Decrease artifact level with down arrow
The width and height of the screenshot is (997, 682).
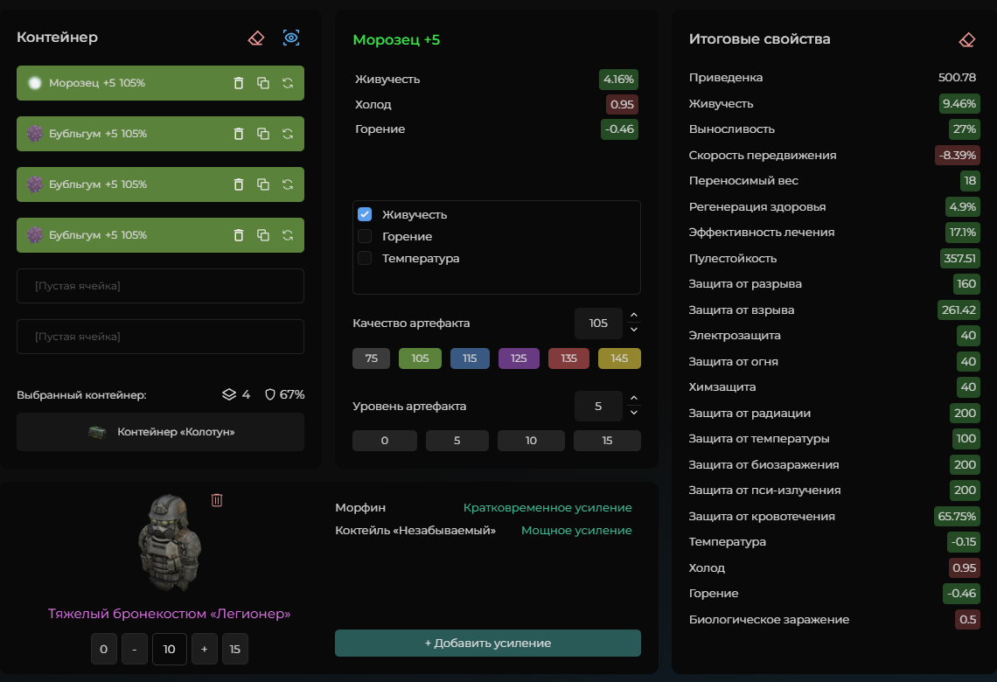[x=634, y=413]
